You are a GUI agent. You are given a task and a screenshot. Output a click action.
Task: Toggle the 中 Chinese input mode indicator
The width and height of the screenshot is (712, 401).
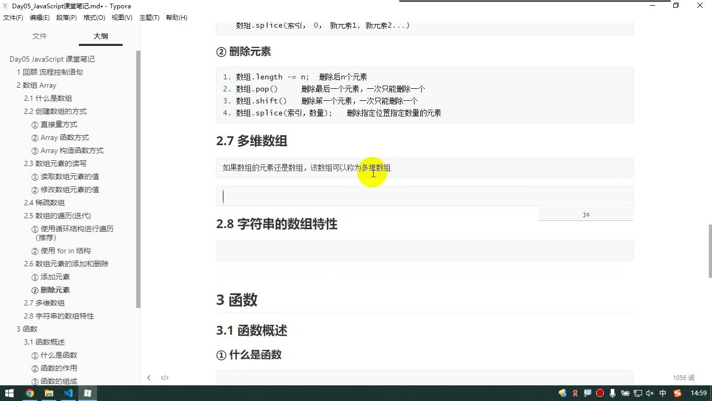tap(663, 393)
